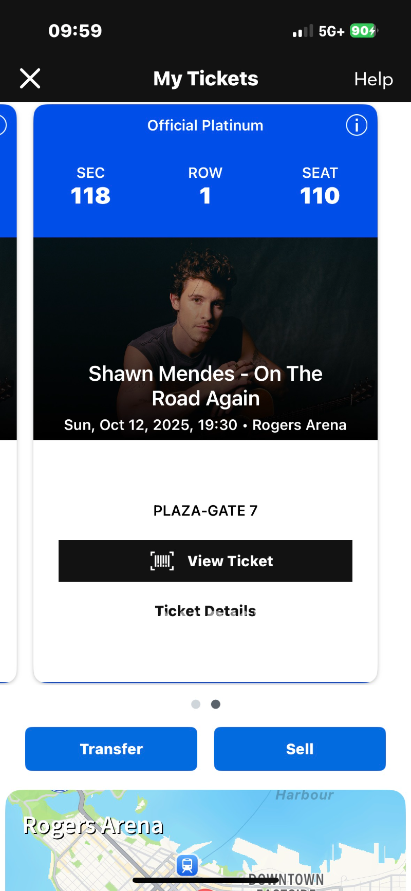The height and width of the screenshot is (891, 411).
Task: Tap the cellular signal bars icon
Action: tap(303, 31)
